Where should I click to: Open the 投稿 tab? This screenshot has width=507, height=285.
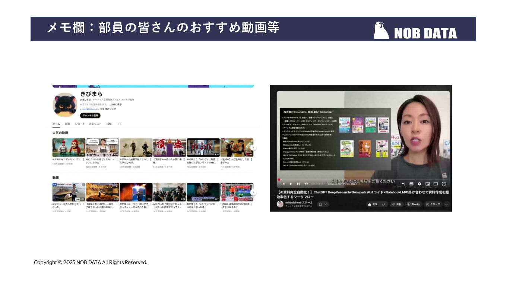(x=109, y=124)
